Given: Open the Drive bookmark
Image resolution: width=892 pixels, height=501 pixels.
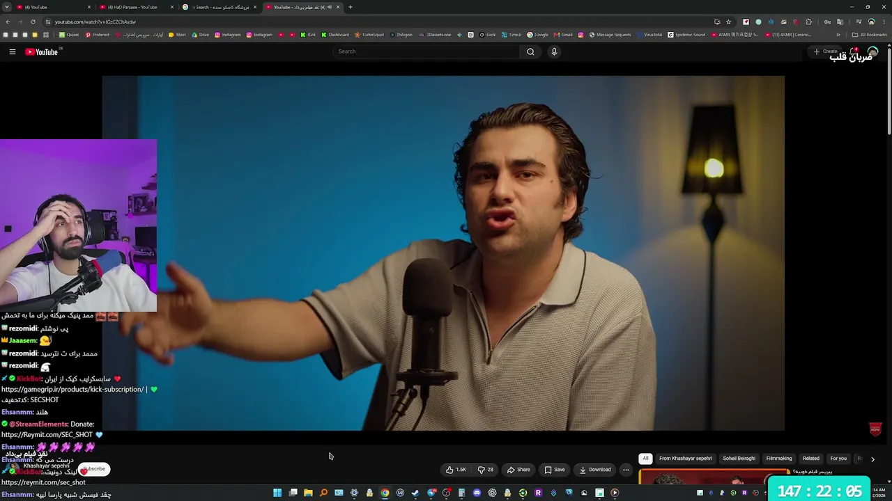Looking at the screenshot, I should [x=201, y=35].
